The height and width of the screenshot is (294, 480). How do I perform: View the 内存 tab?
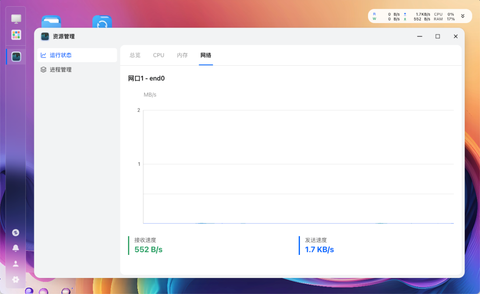coord(182,55)
